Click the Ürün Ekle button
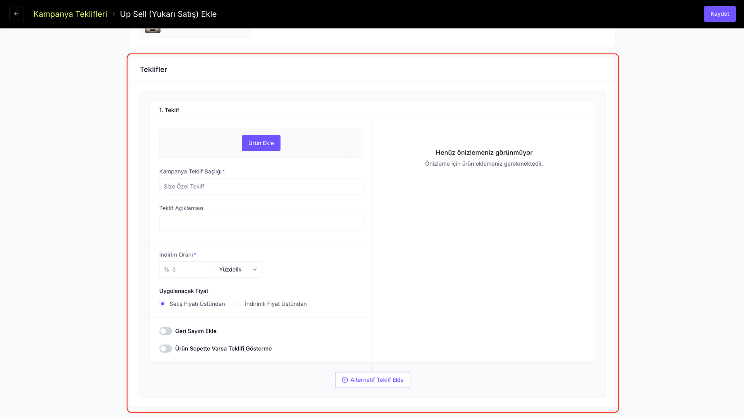The width and height of the screenshot is (744, 419). (261, 143)
